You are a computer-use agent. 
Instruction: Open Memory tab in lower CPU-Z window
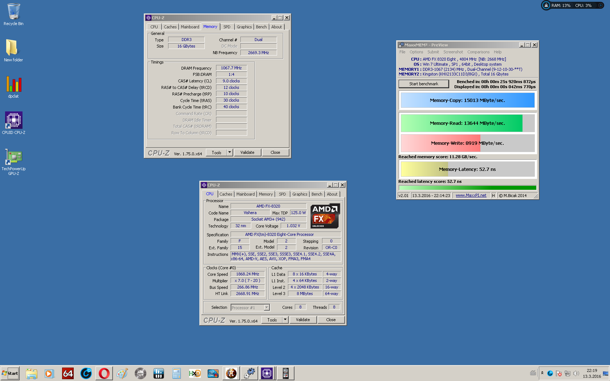tap(266, 194)
